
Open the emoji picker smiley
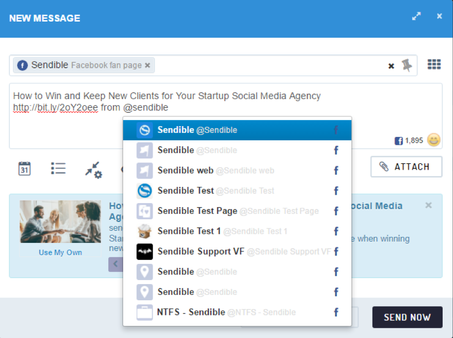click(x=434, y=140)
